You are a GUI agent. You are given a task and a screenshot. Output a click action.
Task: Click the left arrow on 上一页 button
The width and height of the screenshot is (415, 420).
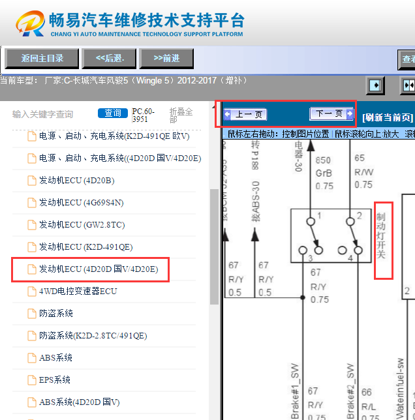(x=227, y=114)
